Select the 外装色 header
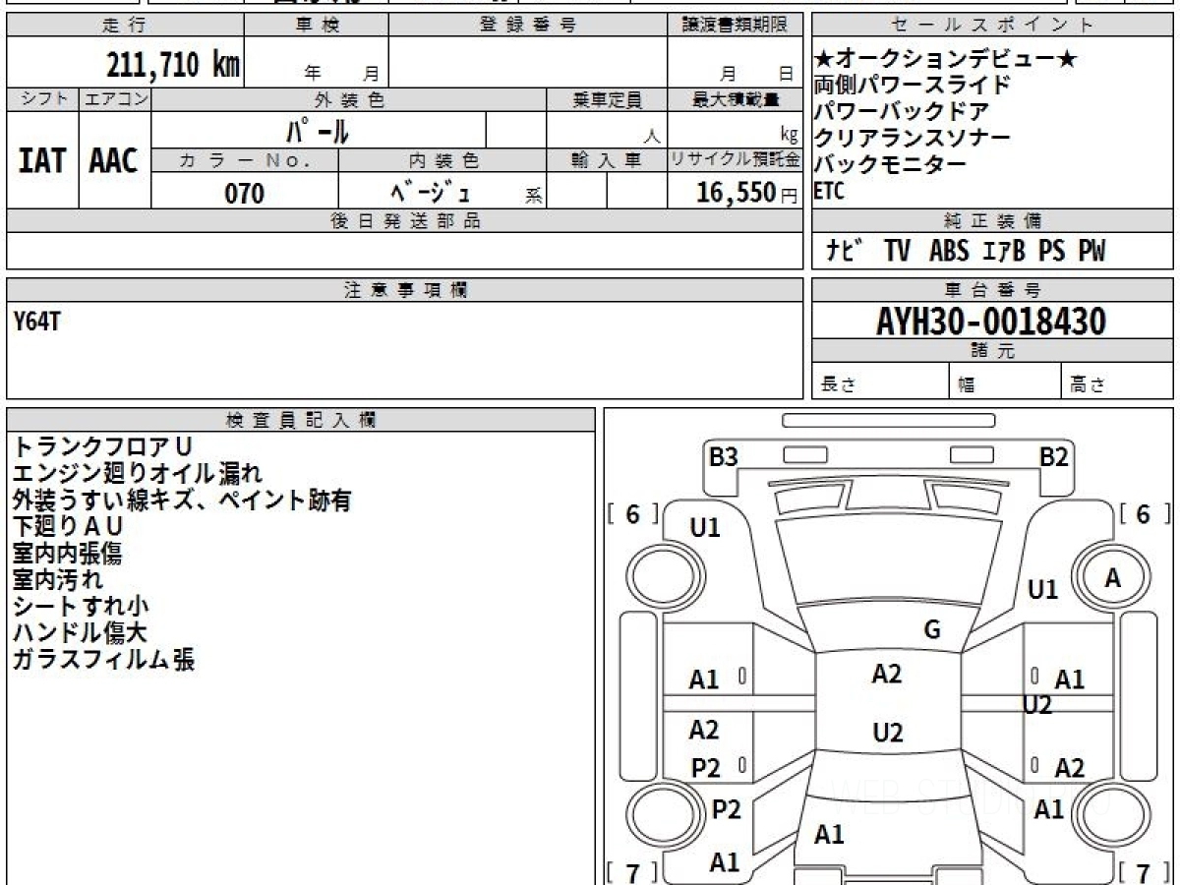1180x885 pixels. click(349, 99)
